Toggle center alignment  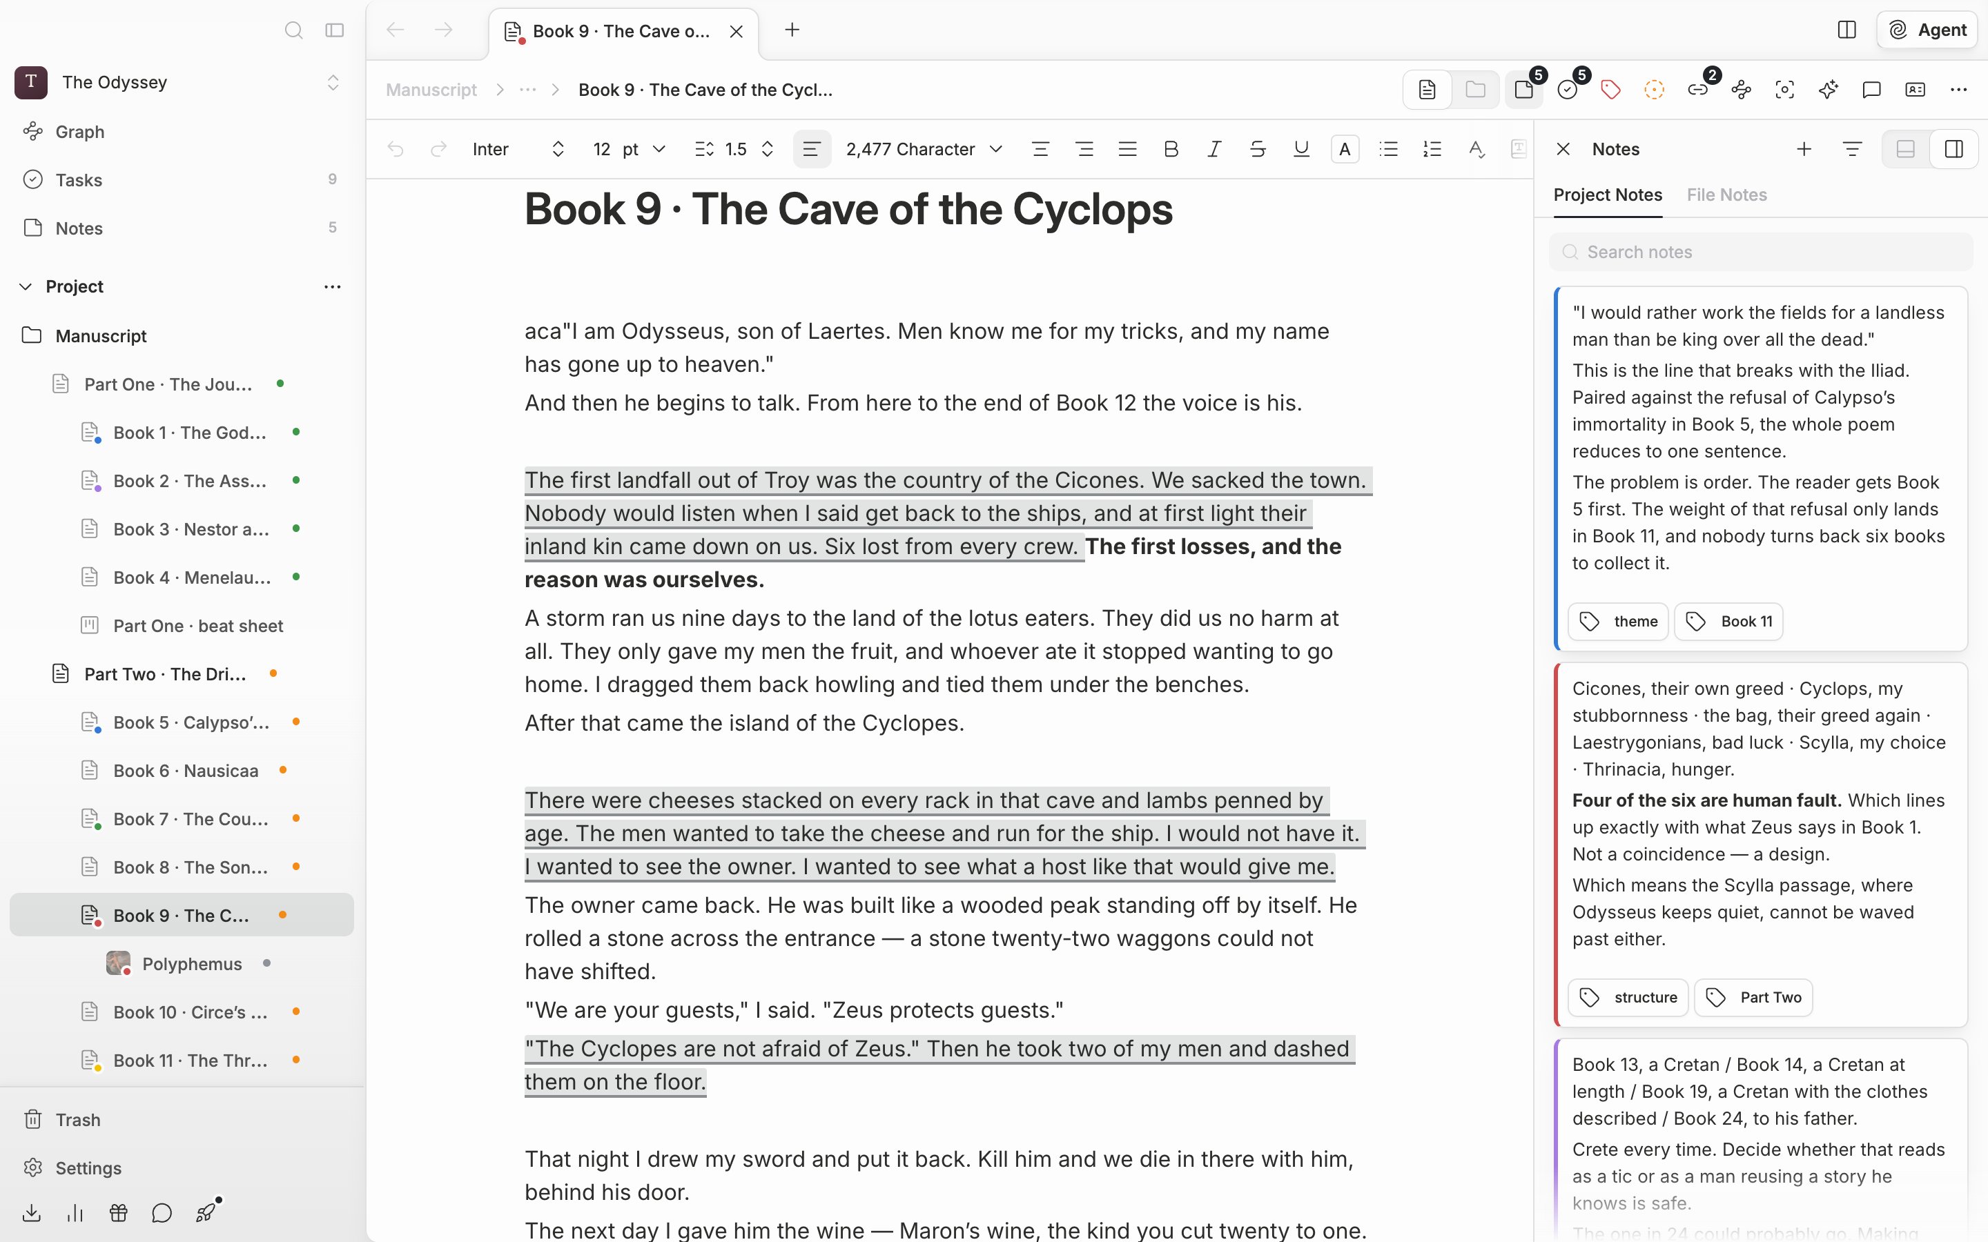[1041, 148]
